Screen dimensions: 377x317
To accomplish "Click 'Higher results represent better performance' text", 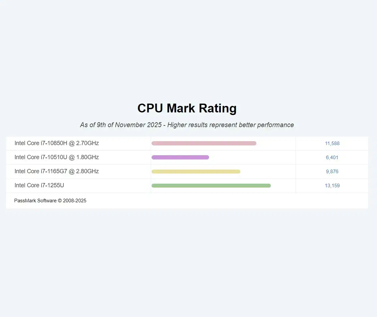I will 231,125.
